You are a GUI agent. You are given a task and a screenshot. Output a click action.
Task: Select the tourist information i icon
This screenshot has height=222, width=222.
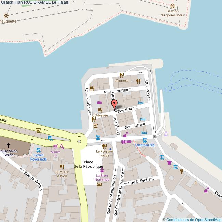pos(196,182)
